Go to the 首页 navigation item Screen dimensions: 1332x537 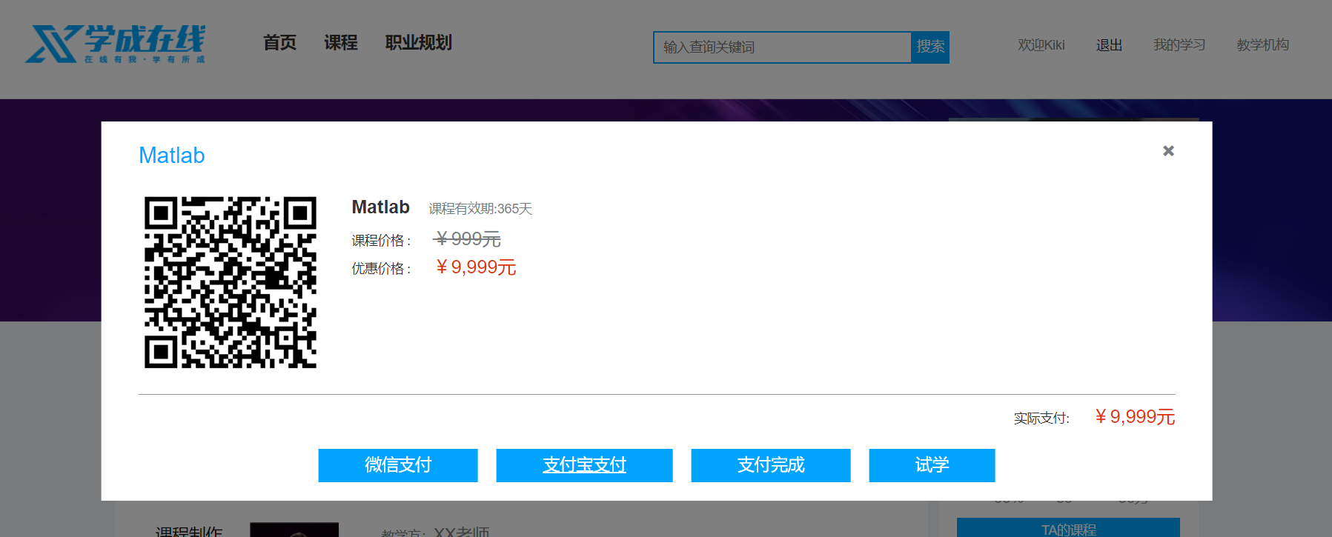279,43
